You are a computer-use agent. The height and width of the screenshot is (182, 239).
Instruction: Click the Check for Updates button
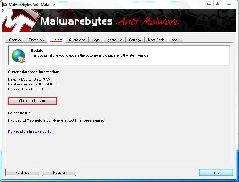pyautogui.click(x=32, y=101)
